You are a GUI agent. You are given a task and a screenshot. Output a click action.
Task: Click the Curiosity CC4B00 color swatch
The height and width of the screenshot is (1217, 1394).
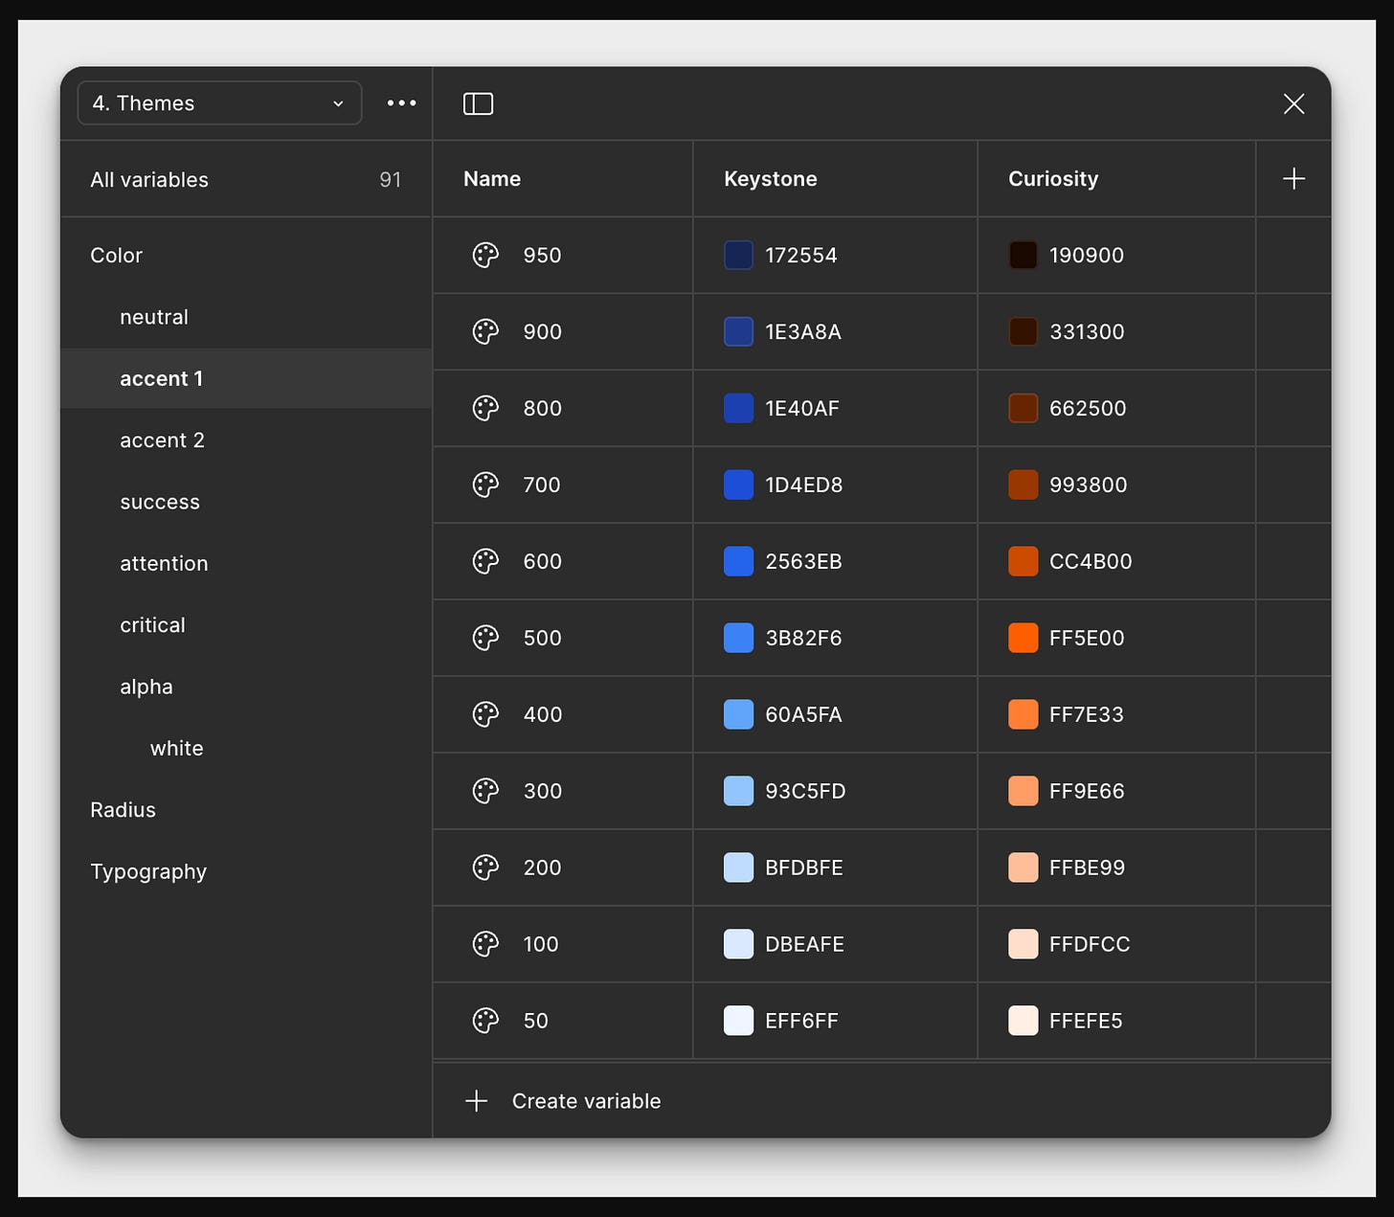(1023, 561)
